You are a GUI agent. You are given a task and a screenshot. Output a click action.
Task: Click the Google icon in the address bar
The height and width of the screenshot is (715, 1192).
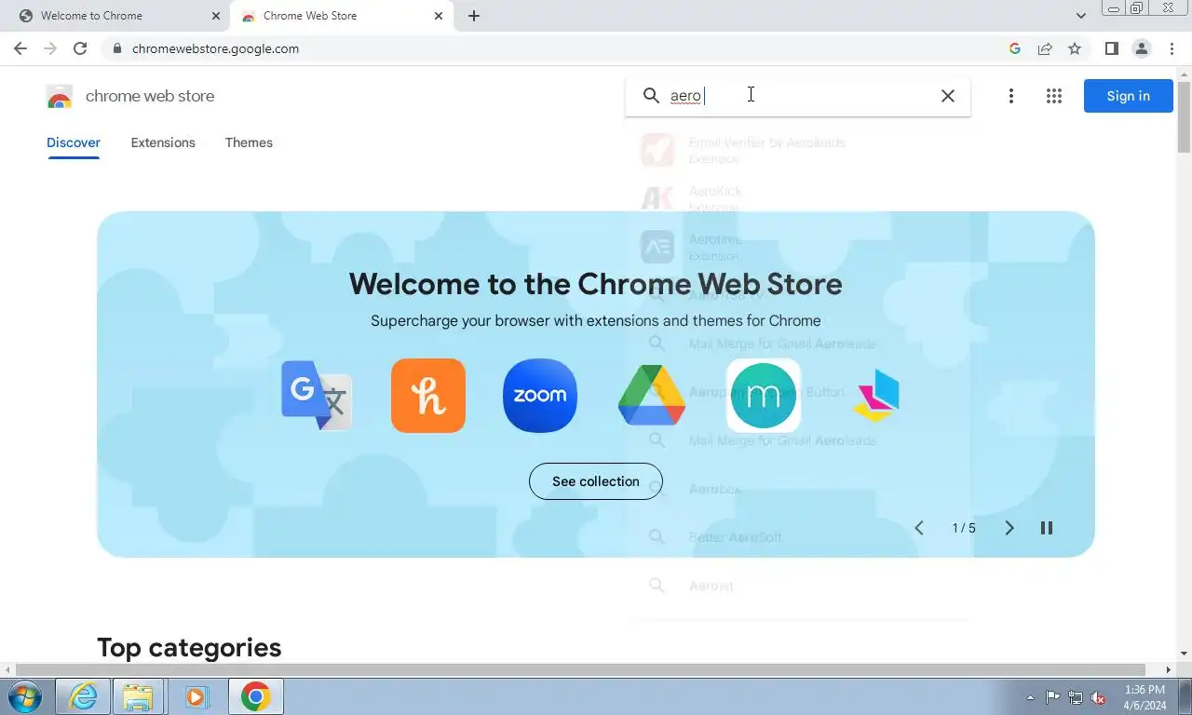pos(1015,48)
